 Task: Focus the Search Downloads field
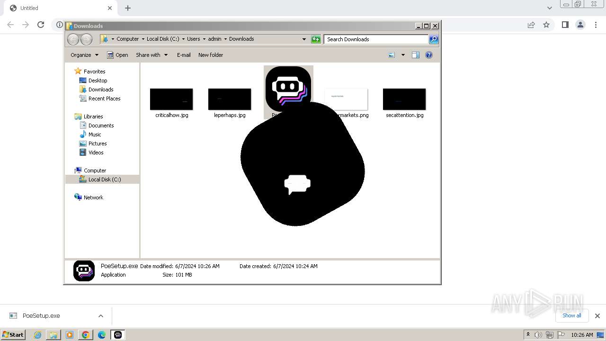(376, 39)
